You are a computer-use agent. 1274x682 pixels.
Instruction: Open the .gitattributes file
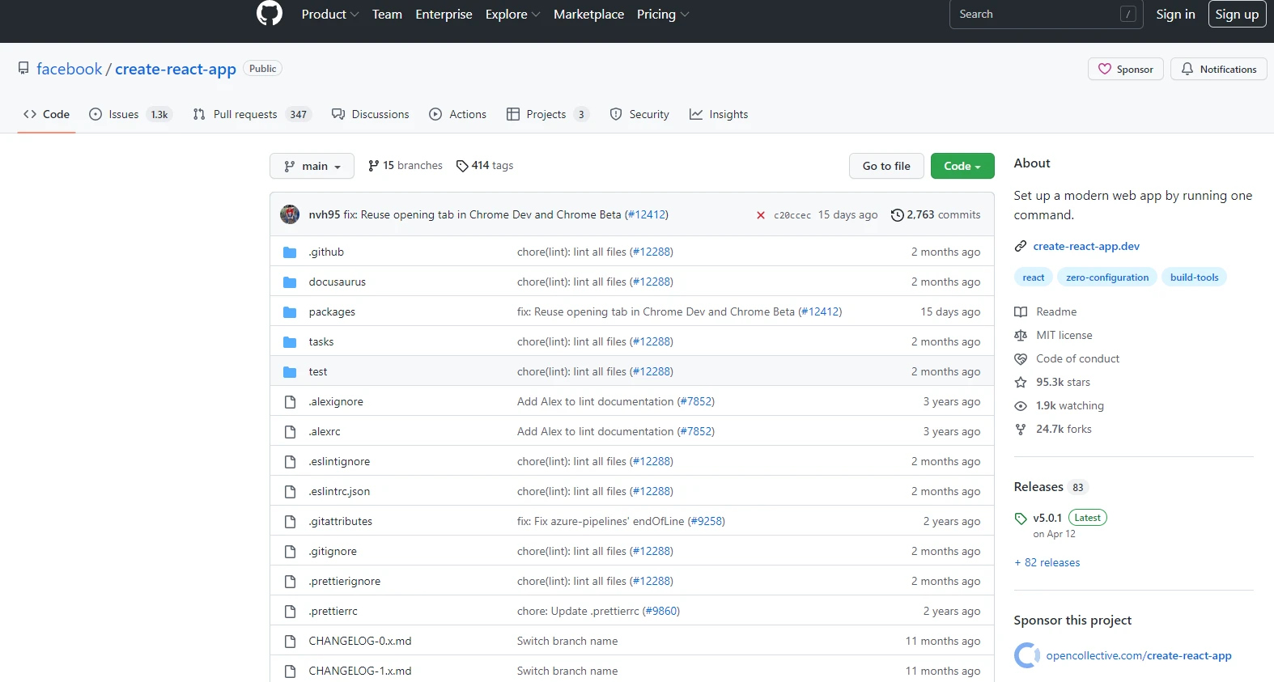(x=340, y=521)
